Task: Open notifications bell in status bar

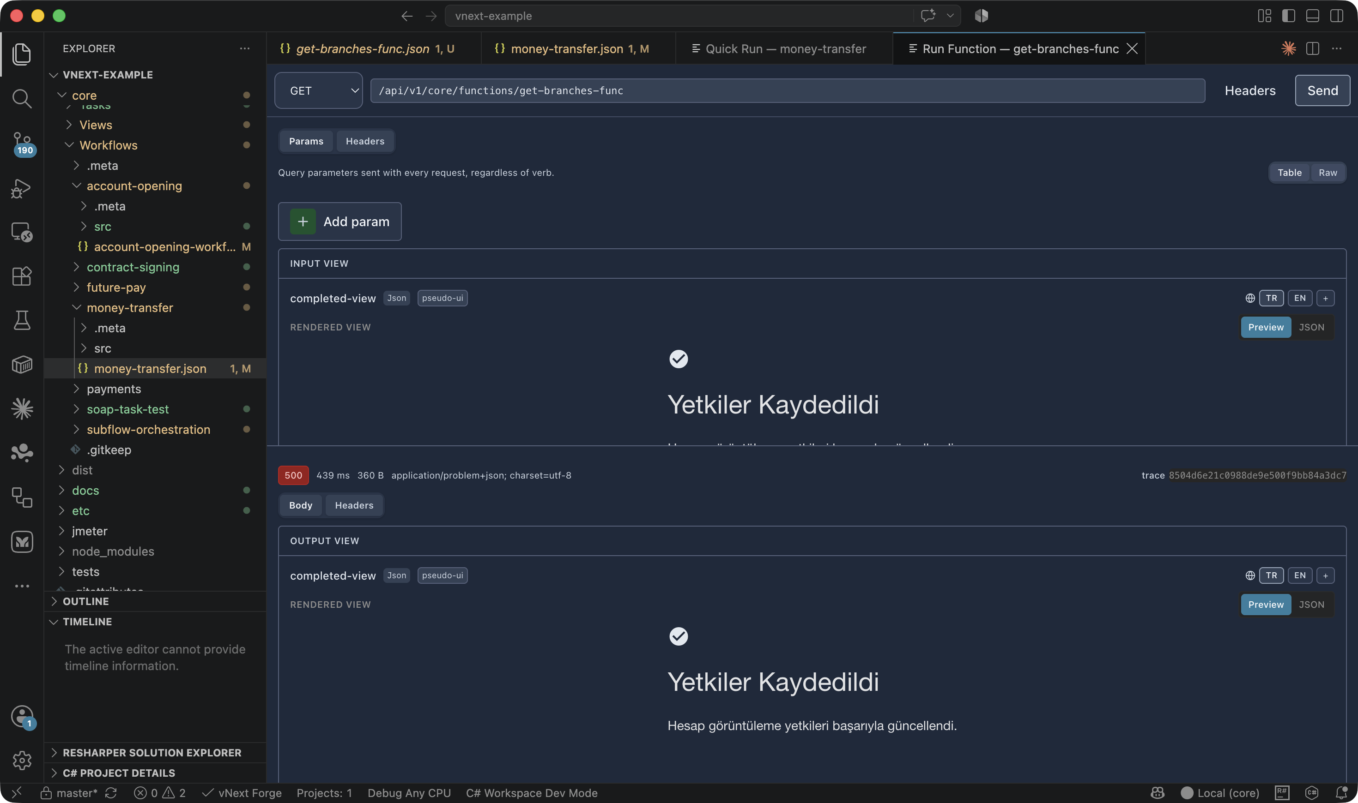Action: tap(1341, 793)
